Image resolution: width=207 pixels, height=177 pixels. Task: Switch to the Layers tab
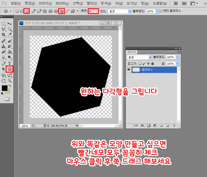[x=131, y=52]
